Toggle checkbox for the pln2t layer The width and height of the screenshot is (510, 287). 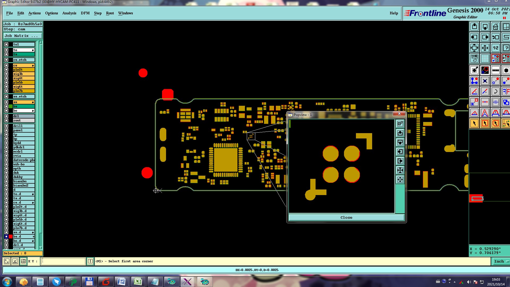[x=6, y=70]
